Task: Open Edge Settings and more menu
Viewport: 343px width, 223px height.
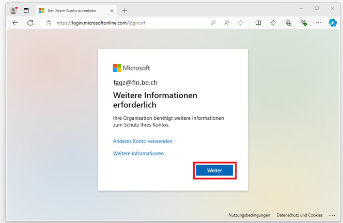Action: (319, 23)
